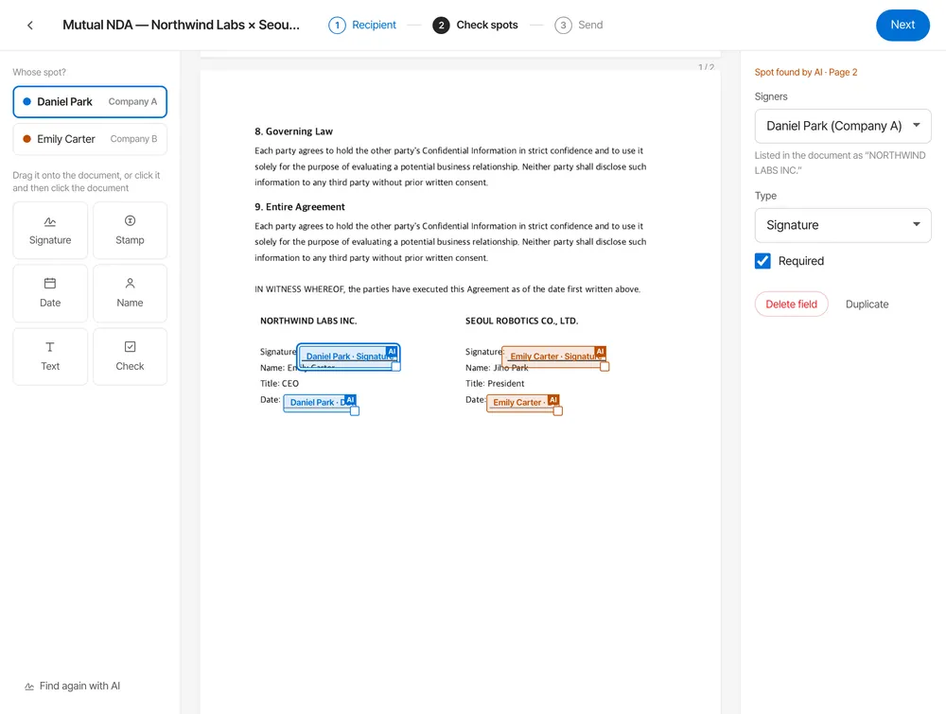
Task: Run Find again with AI
Action: pyautogui.click(x=73, y=686)
